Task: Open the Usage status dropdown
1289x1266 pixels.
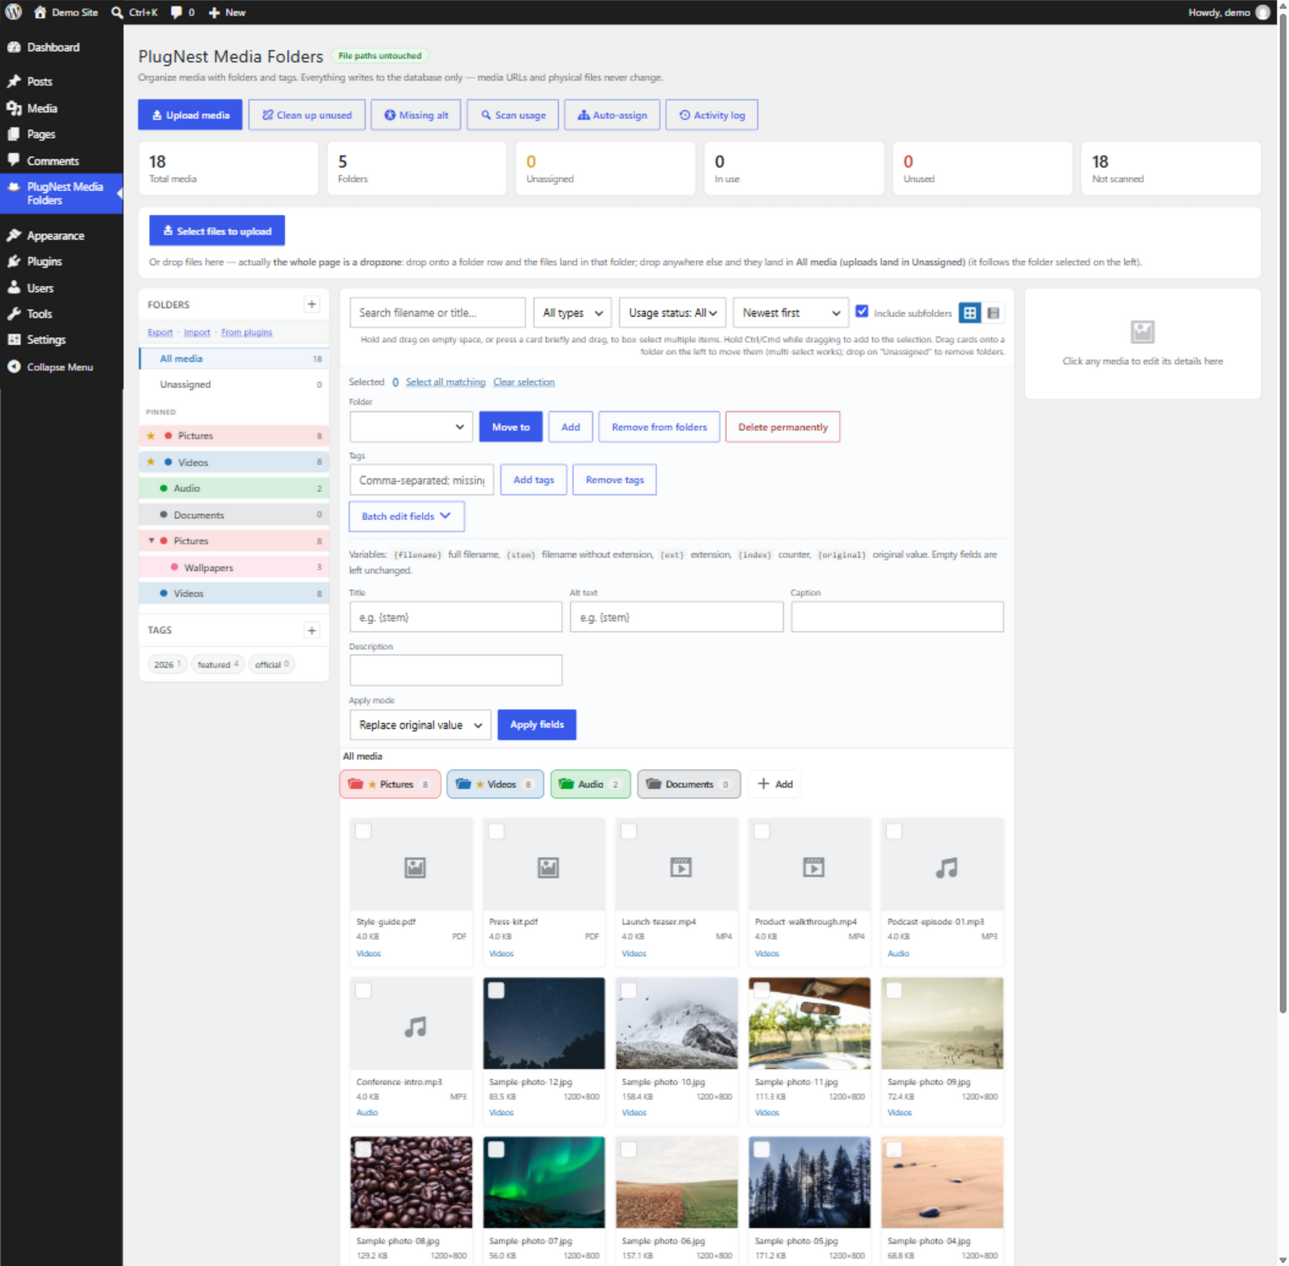Action: tap(672, 313)
